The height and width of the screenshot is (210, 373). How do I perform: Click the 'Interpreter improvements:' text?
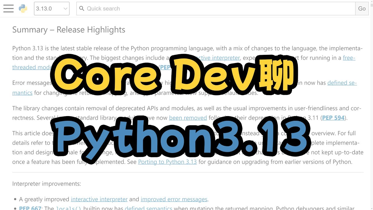47,184
